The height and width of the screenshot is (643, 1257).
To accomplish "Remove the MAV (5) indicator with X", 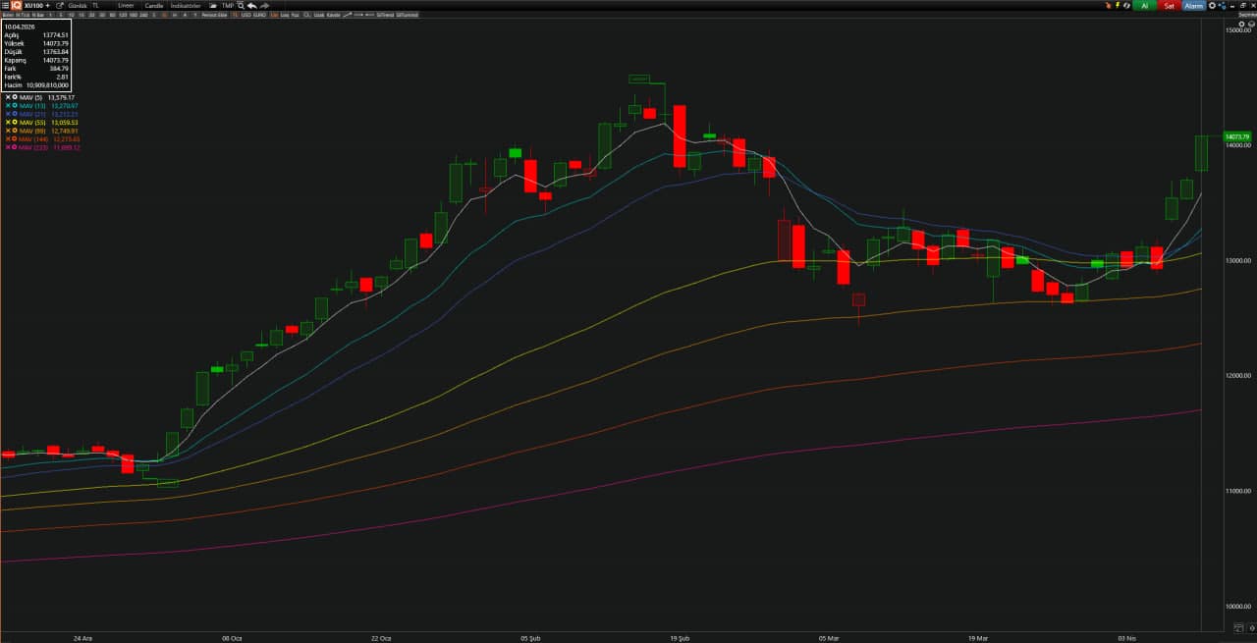I will (8, 97).
